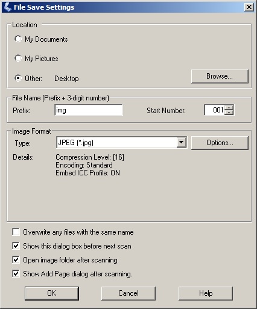The height and width of the screenshot is (309, 257).
Task: Decrease Start Number with down arrow
Action: point(229,112)
